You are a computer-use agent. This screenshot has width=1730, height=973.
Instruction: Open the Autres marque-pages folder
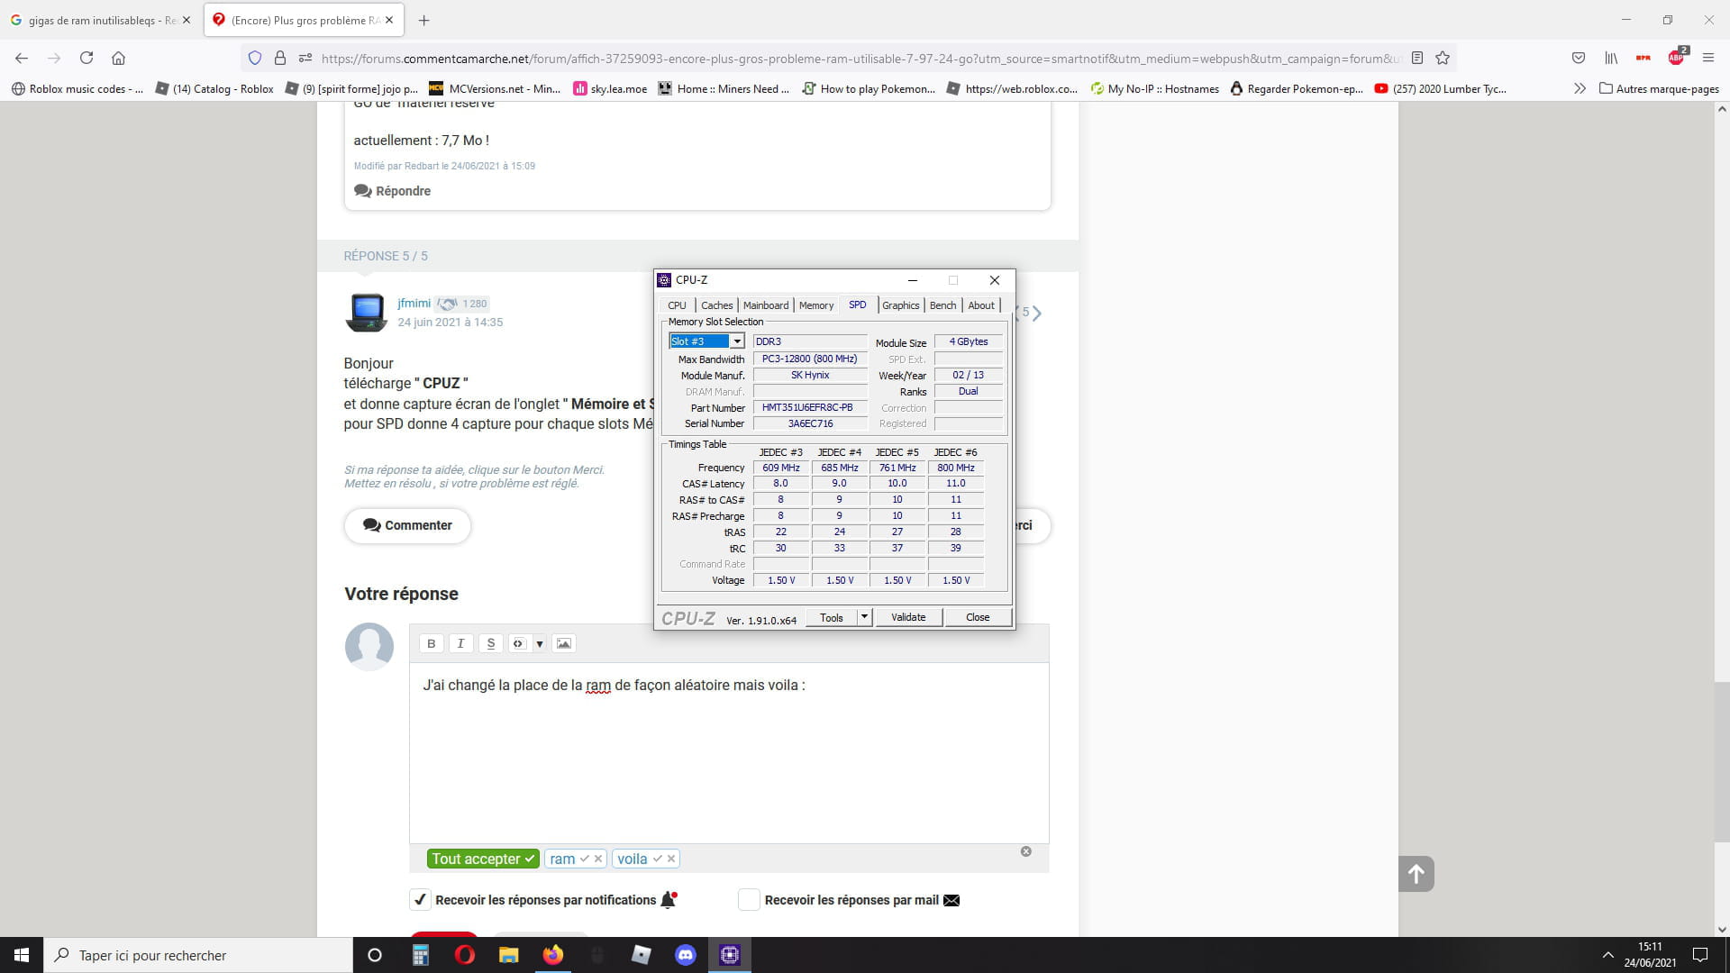pyautogui.click(x=1659, y=88)
